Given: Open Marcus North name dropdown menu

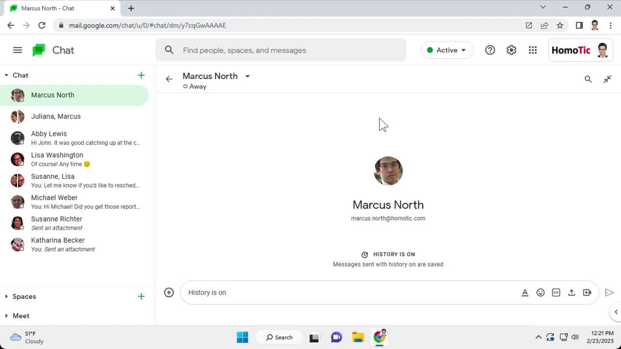Looking at the screenshot, I should (x=247, y=76).
